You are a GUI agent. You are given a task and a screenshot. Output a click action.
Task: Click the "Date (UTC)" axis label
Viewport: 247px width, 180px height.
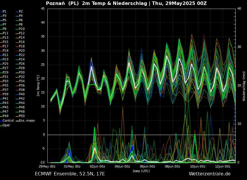tap(141, 171)
